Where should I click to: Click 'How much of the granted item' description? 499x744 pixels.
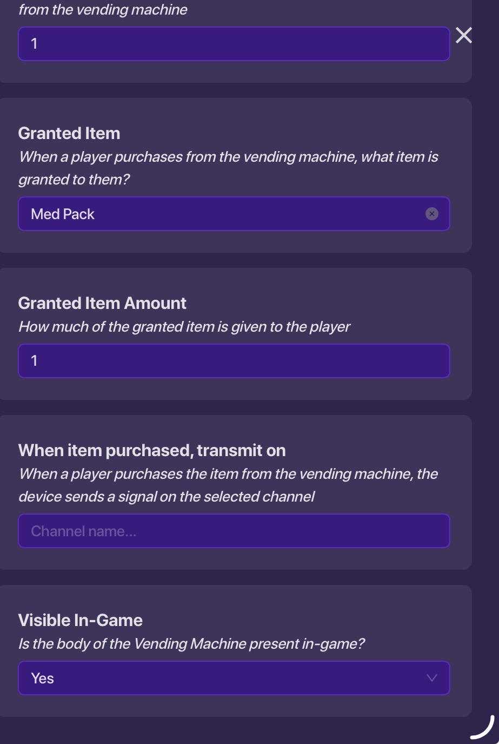click(184, 327)
